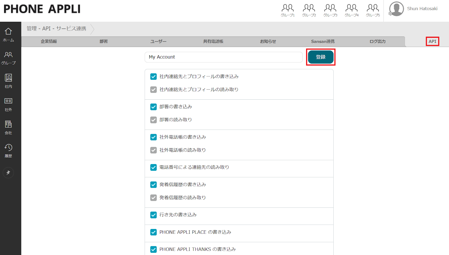Select the グループ5 icon in header

tap(373, 10)
